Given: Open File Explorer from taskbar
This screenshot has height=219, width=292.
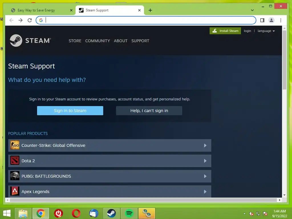Looking at the screenshot, I should 23,213.
